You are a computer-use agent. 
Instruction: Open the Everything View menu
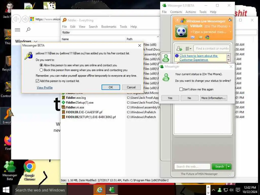(82, 26)
